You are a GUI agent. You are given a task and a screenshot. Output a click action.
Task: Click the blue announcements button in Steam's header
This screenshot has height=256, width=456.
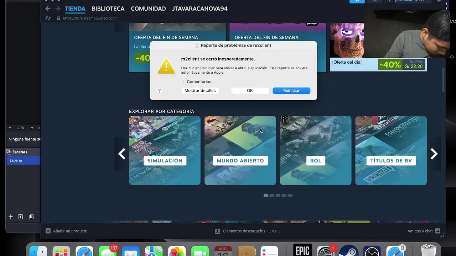(x=357, y=1)
